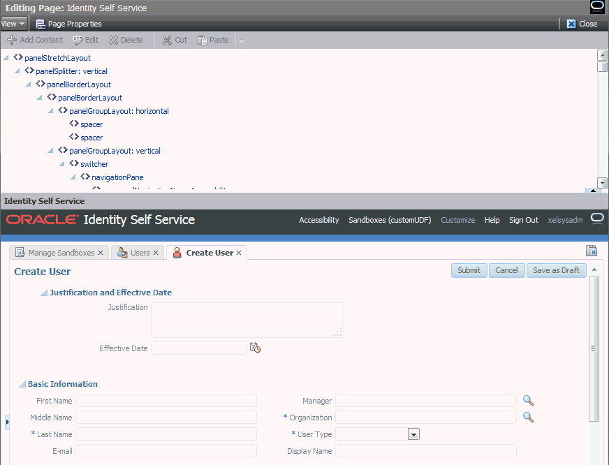Image resolution: width=609 pixels, height=465 pixels.
Task: Click the Cut scissors icon
Action: (167, 40)
